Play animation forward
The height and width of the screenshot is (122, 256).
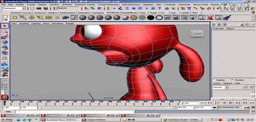coord(231,103)
